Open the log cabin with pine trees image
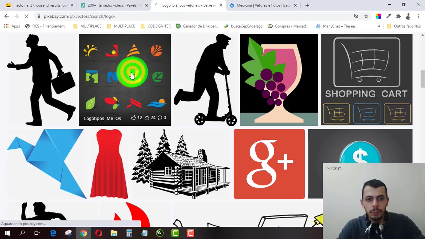 [181, 164]
